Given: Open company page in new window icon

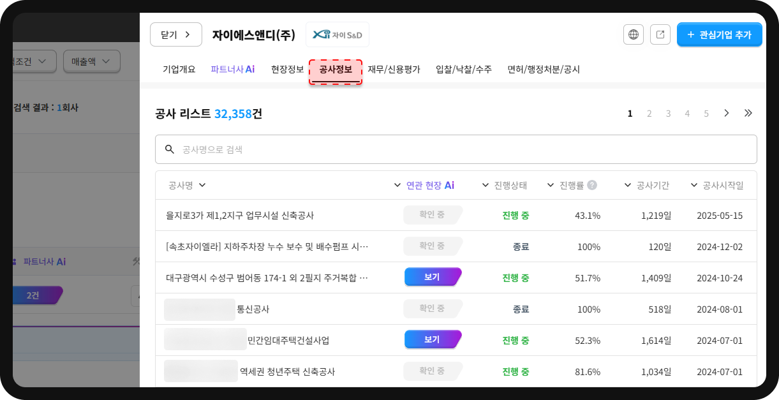Looking at the screenshot, I should pyautogui.click(x=660, y=34).
